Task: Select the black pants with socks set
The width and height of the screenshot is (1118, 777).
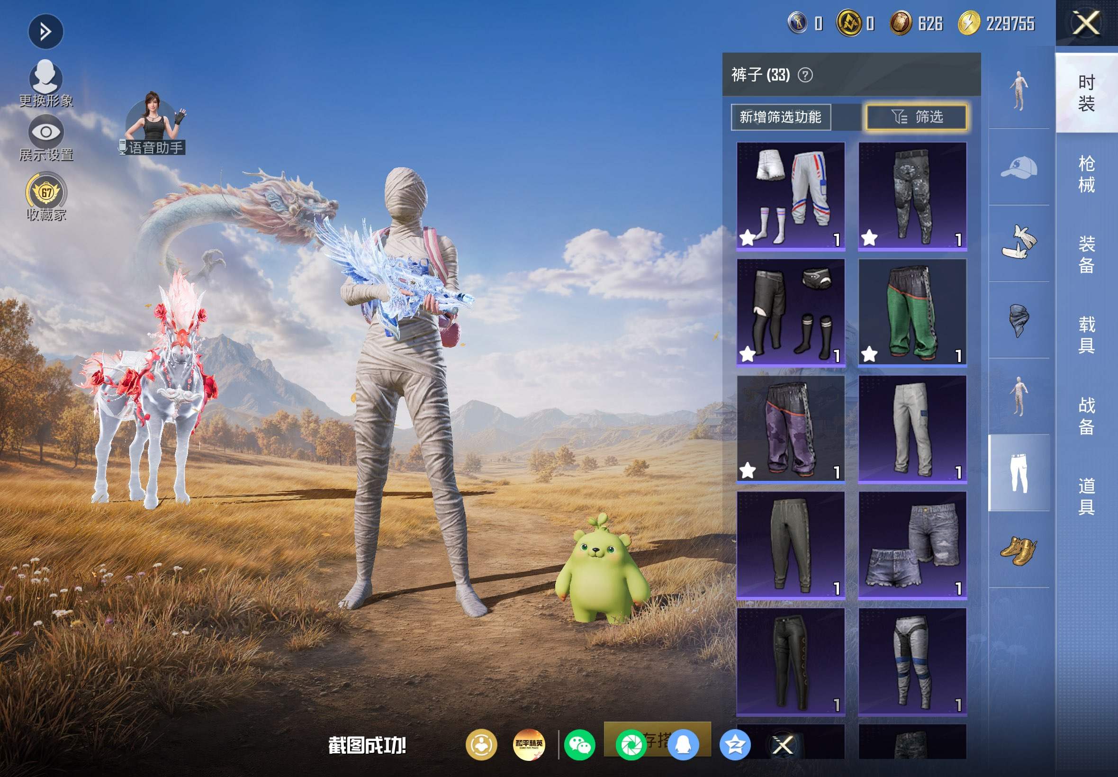Action: [x=791, y=313]
